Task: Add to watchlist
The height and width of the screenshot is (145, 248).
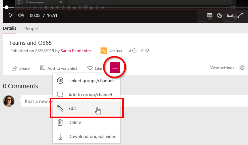Action: click(x=59, y=68)
